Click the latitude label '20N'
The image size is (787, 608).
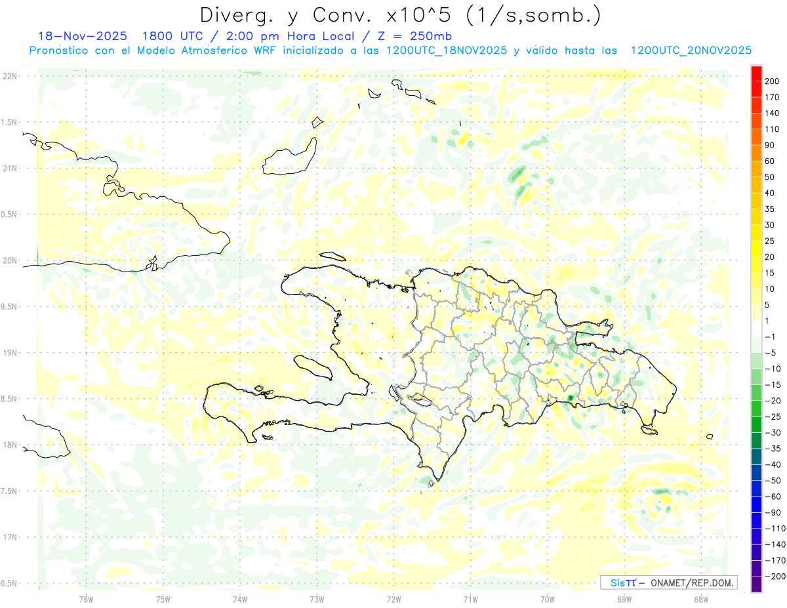click(x=10, y=260)
